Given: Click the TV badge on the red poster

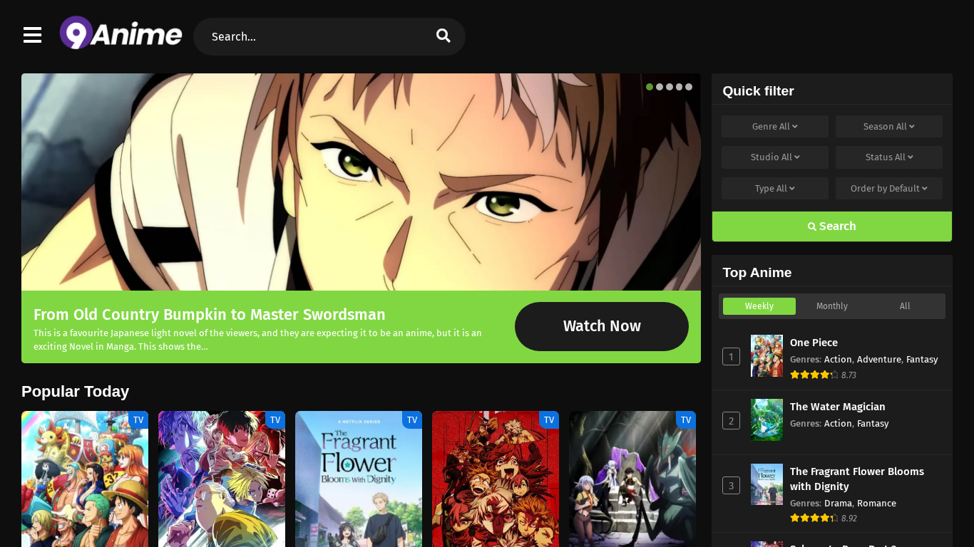Looking at the screenshot, I should [x=549, y=420].
